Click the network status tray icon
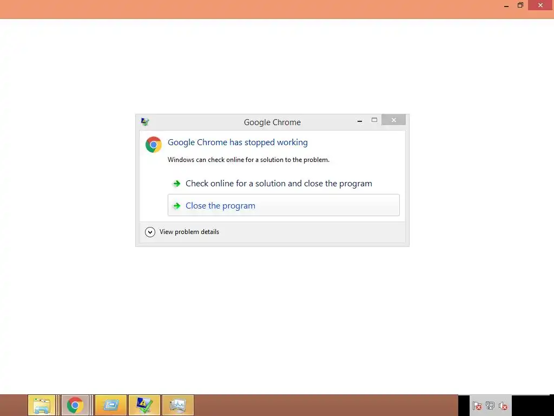This screenshot has width=554, height=416. (490, 406)
